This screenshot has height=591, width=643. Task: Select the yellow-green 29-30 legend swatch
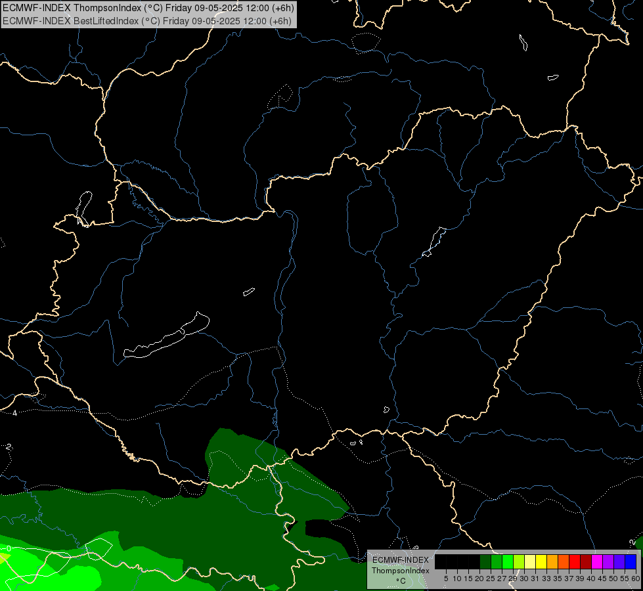pos(519,561)
